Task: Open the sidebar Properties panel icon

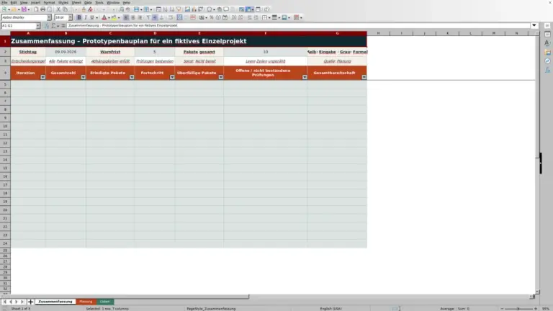Action: click(547, 35)
